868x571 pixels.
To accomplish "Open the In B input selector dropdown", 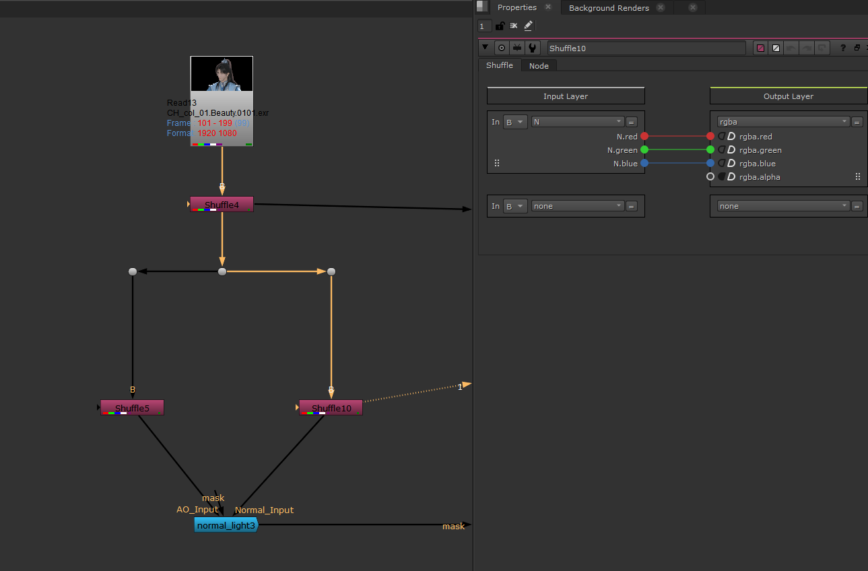I will (x=515, y=121).
